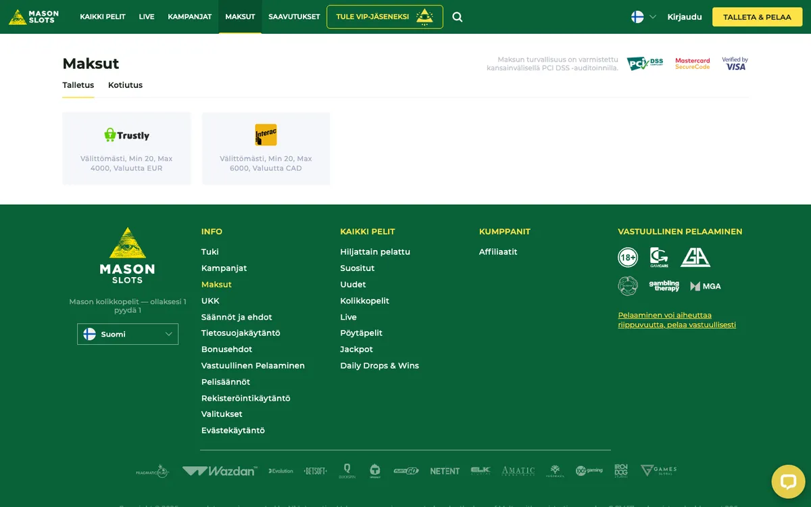Screen dimensions: 811x507
Task: Click the Finnish flag in header
Action: [637, 17]
